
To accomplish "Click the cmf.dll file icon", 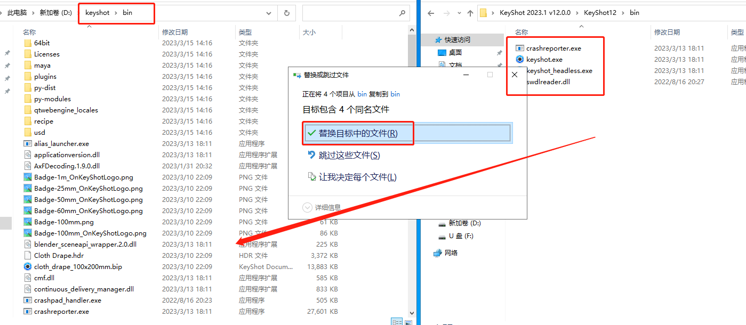I will 28,278.
